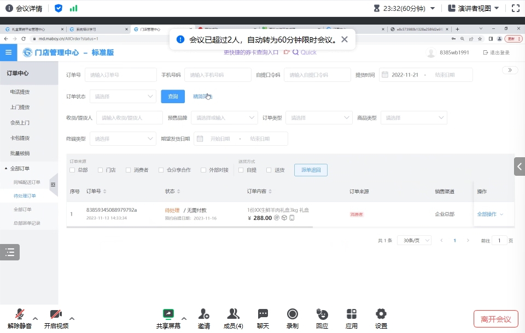
Task: Click the 离开会议 leave meeting button
Action: coord(495,319)
